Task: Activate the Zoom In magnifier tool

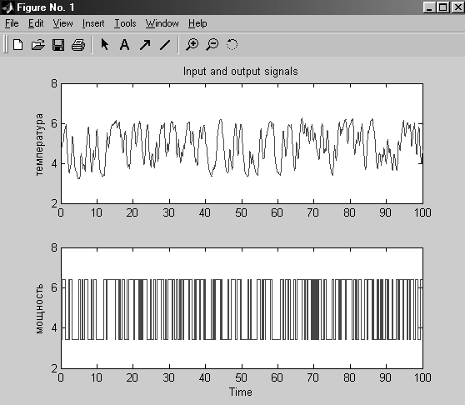Action: click(192, 45)
